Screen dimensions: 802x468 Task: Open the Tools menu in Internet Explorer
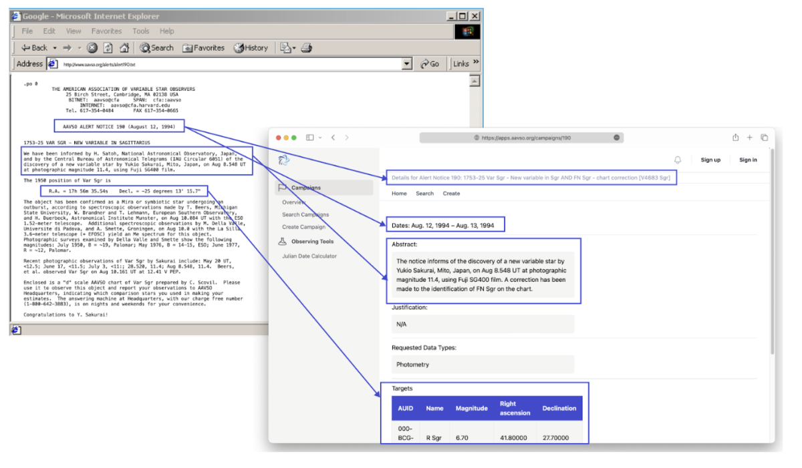tap(141, 31)
